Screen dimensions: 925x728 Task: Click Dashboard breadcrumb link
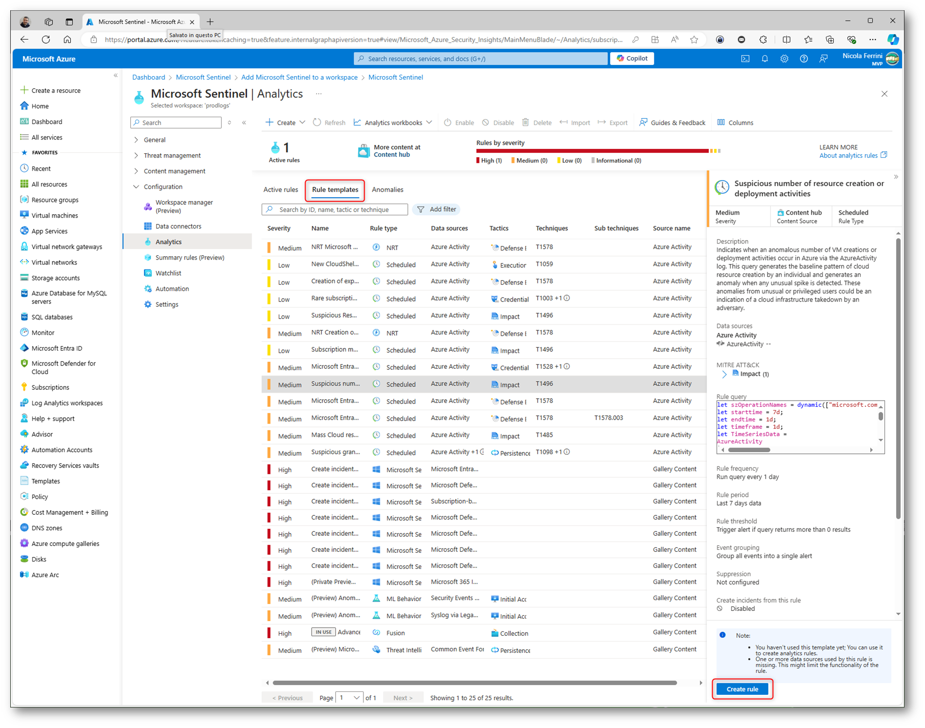click(x=148, y=77)
